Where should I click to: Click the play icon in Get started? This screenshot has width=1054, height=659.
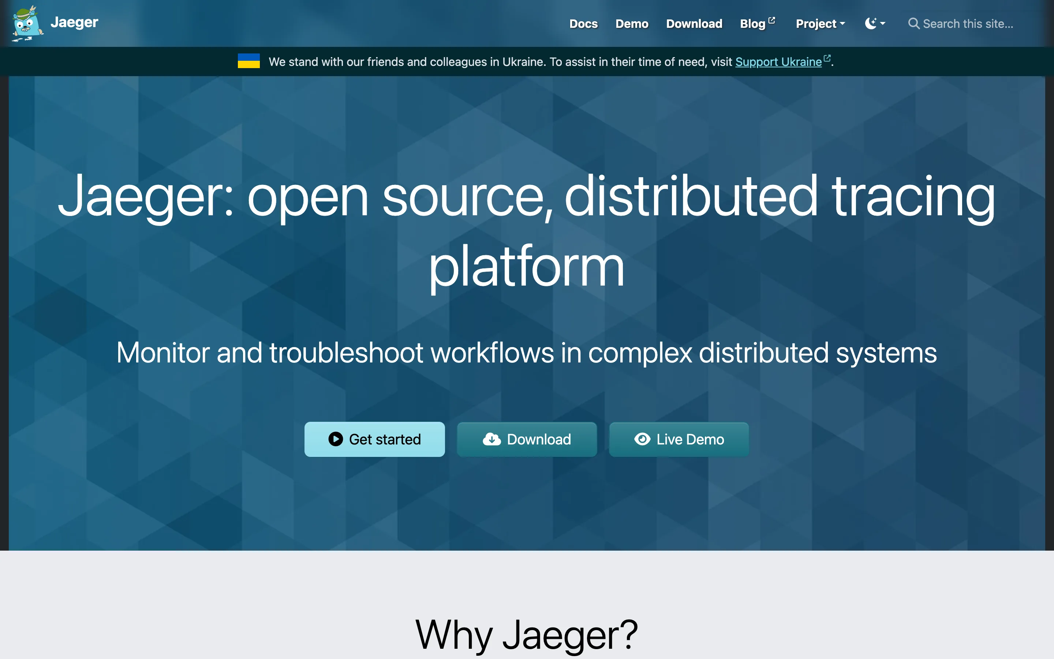coord(335,439)
